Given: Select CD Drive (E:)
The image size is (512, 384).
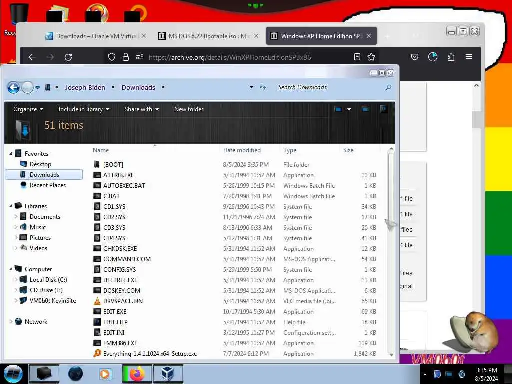Looking at the screenshot, I should (x=46, y=290).
